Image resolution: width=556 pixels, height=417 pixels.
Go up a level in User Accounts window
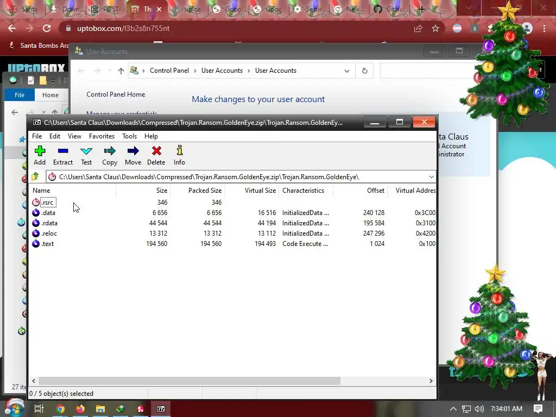(x=121, y=71)
